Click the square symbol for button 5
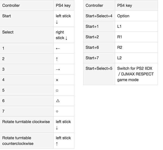This screenshot has height=150, width=163. click(57, 91)
